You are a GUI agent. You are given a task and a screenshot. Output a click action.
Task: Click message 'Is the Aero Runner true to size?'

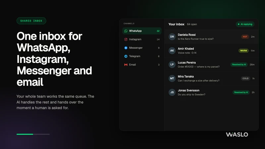[195, 39]
